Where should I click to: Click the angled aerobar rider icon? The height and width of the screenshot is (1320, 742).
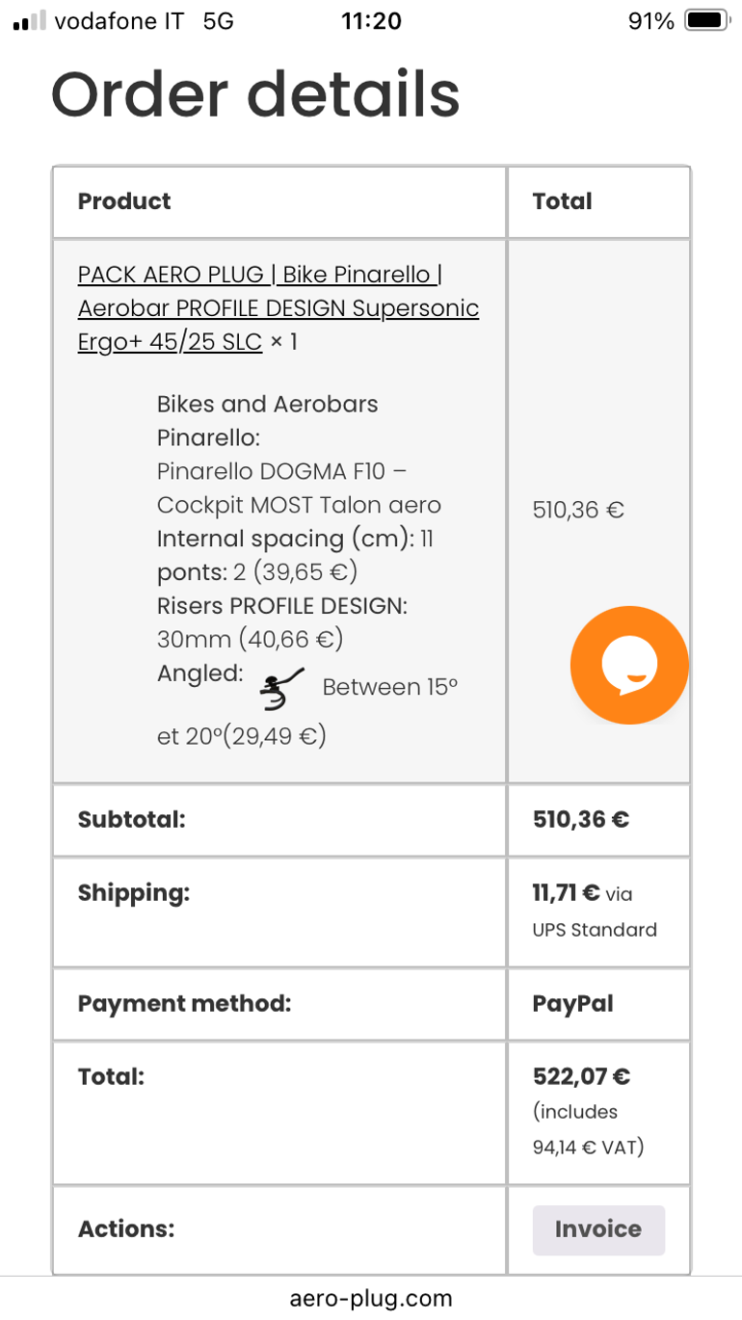pyautogui.click(x=283, y=688)
